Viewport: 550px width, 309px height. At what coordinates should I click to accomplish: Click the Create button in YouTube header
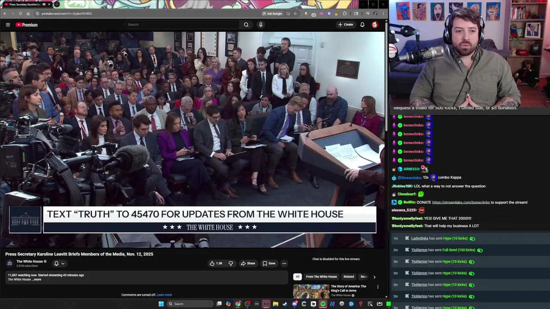coord(345,24)
